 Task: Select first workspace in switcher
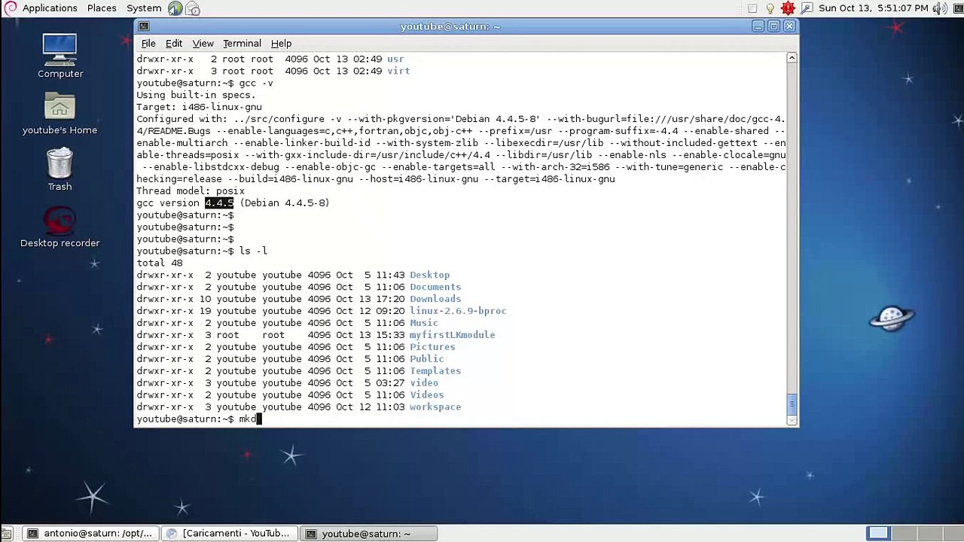tap(878, 534)
